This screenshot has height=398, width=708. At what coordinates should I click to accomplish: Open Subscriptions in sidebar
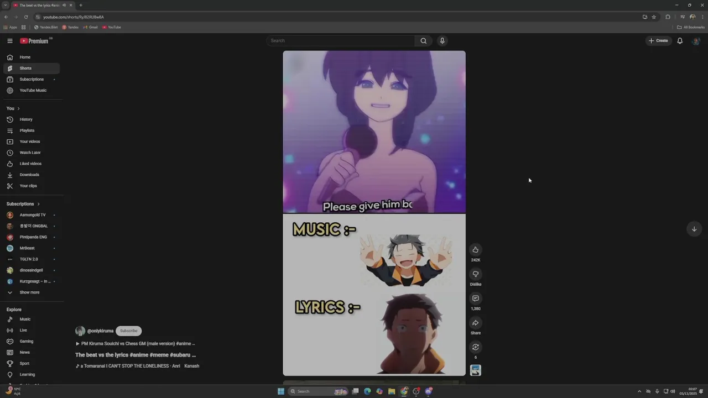tap(32, 80)
